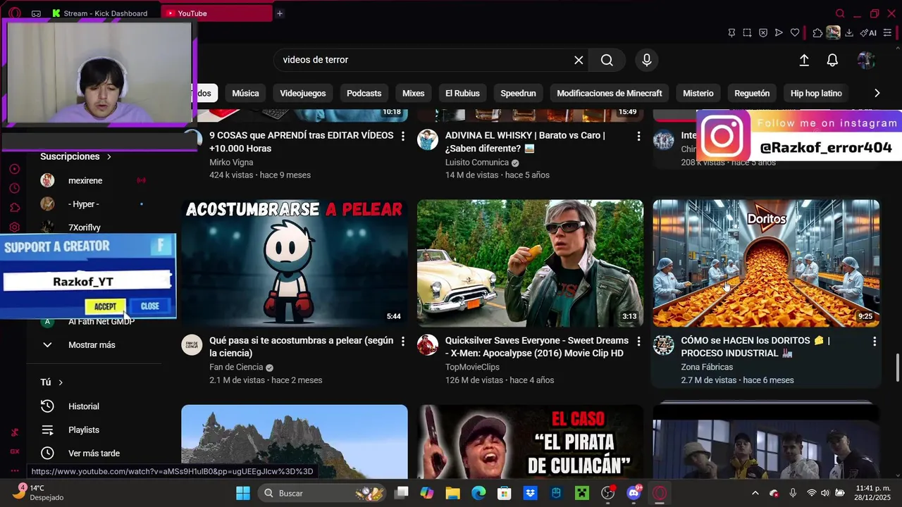Expand the Suscripciones section chevron
902x507 pixels.
pyautogui.click(x=109, y=156)
